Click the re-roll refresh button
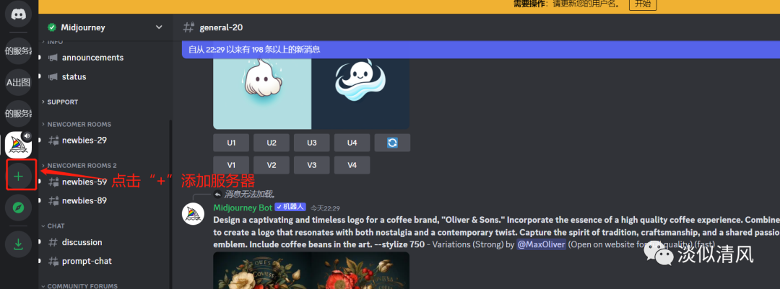Screen dimensions: 780x289 392,143
